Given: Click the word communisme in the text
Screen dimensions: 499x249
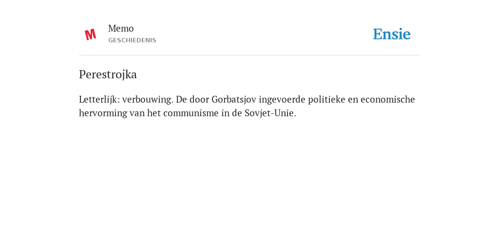Looking at the screenshot, I should point(191,113).
